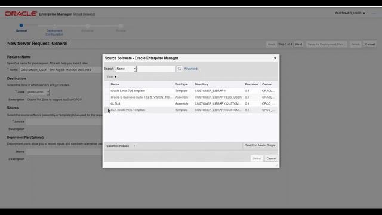Sort by the Subtype column header
The height and width of the screenshot is (215, 382).
click(181, 84)
